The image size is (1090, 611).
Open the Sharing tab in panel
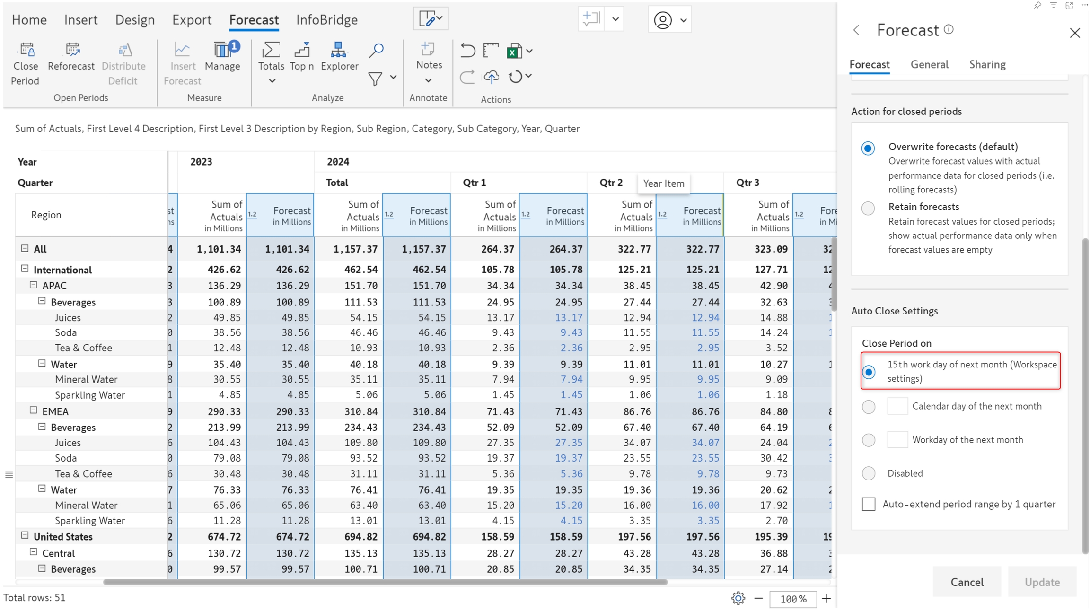pyautogui.click(x=987, y=64)
